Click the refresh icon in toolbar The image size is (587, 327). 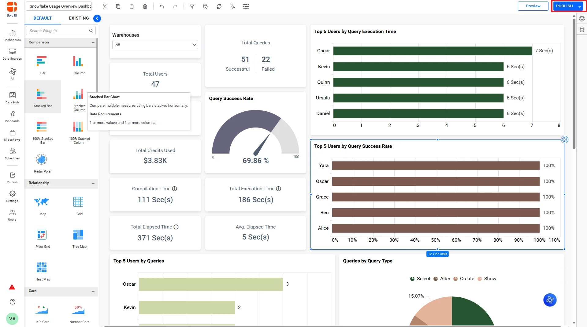(219, 6)
